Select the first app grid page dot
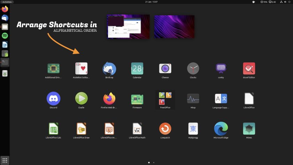The image size is (293, 165). pos(149,163)
